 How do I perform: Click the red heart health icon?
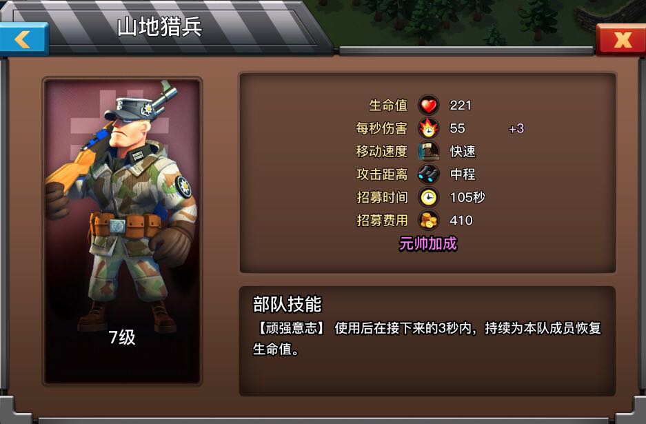pyautogui.click(x=428, y=105)
